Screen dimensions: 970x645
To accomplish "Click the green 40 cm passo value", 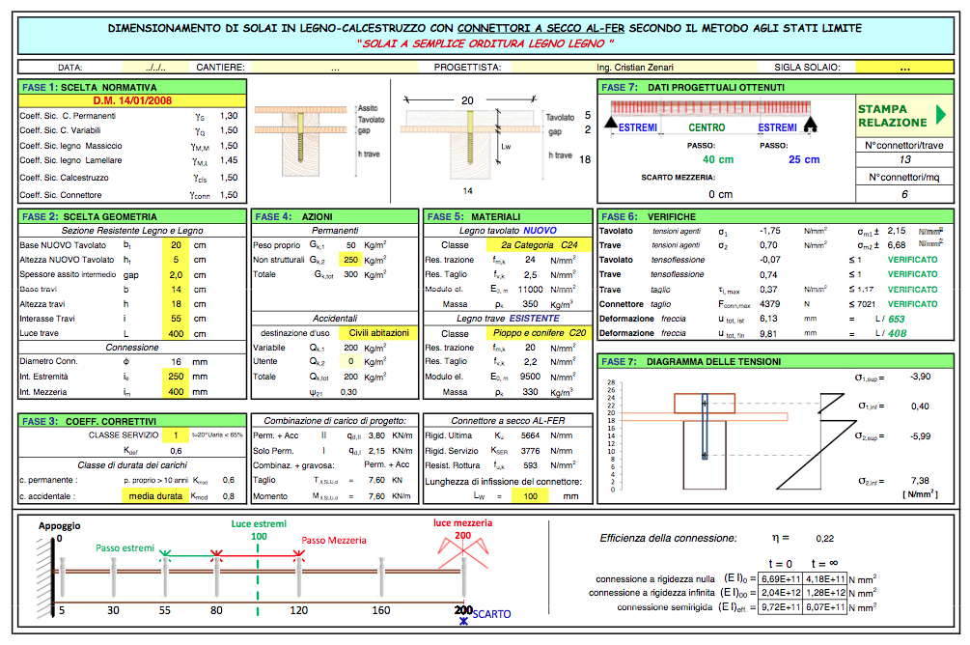I will tap(717, 159).
